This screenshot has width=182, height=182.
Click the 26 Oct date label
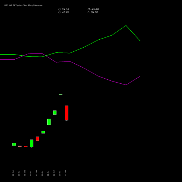(66, 173)
